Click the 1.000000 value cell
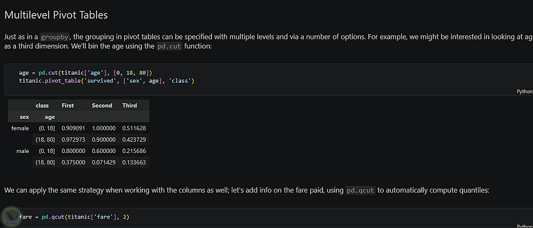 103,128
